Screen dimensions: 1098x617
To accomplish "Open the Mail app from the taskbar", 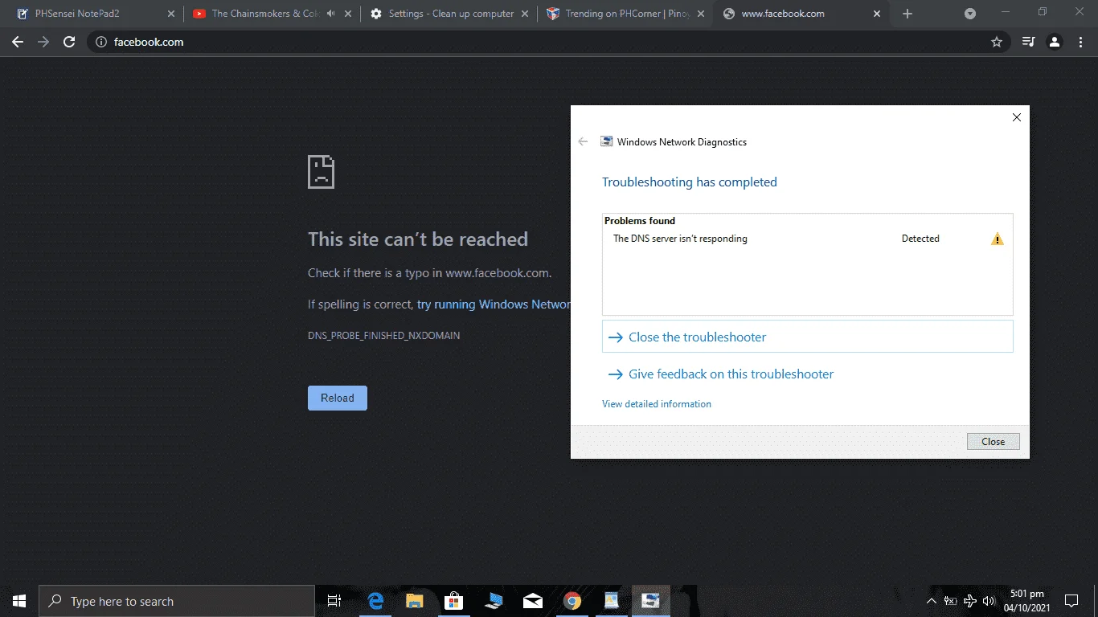I will coord(532,601).
